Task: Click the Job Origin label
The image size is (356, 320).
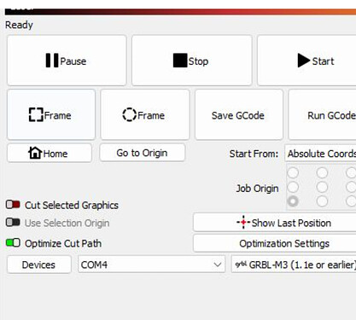Action: coord(257,189)
